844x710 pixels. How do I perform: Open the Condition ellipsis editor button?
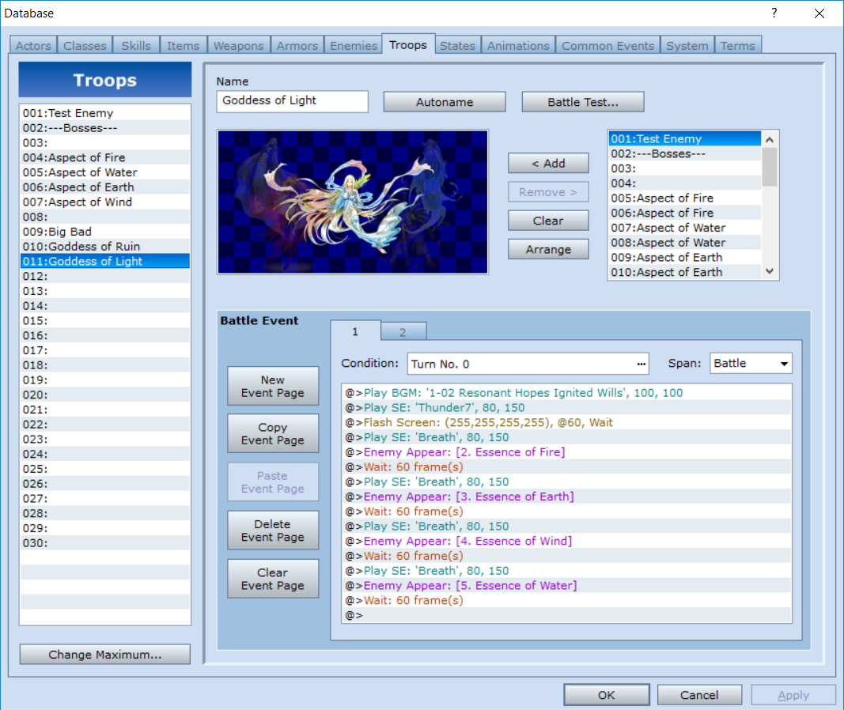coord(641,364)
